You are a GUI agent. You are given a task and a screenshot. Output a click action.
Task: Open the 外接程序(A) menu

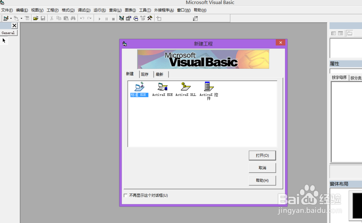(x=164, y=10)
